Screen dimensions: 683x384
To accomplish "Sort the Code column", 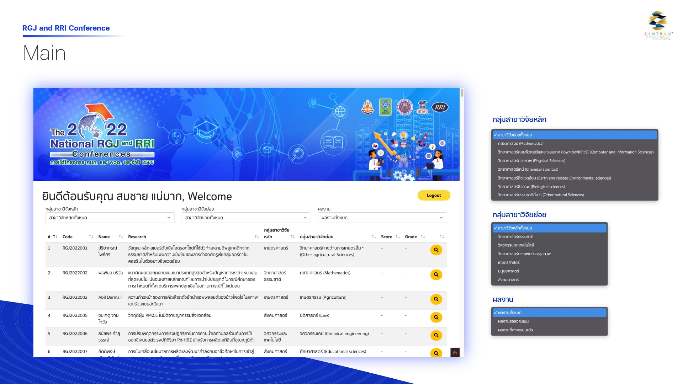I will click(x=91, y=236).
